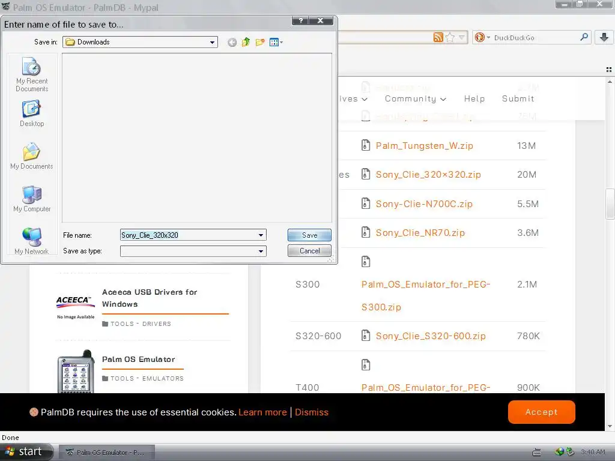Select Desktop shortcut in save dialog
Image resolution: width=615 pixels, height=461 pixels.
coord(32,113)
